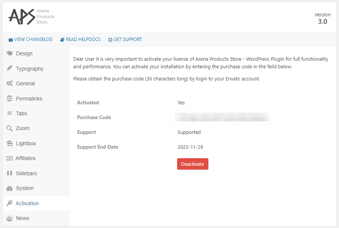The width and height of the screenshot is (339, 228).
Task: Click the 'Please obtain the purchase code' paragraph
Action: click(x=166, y=79)
